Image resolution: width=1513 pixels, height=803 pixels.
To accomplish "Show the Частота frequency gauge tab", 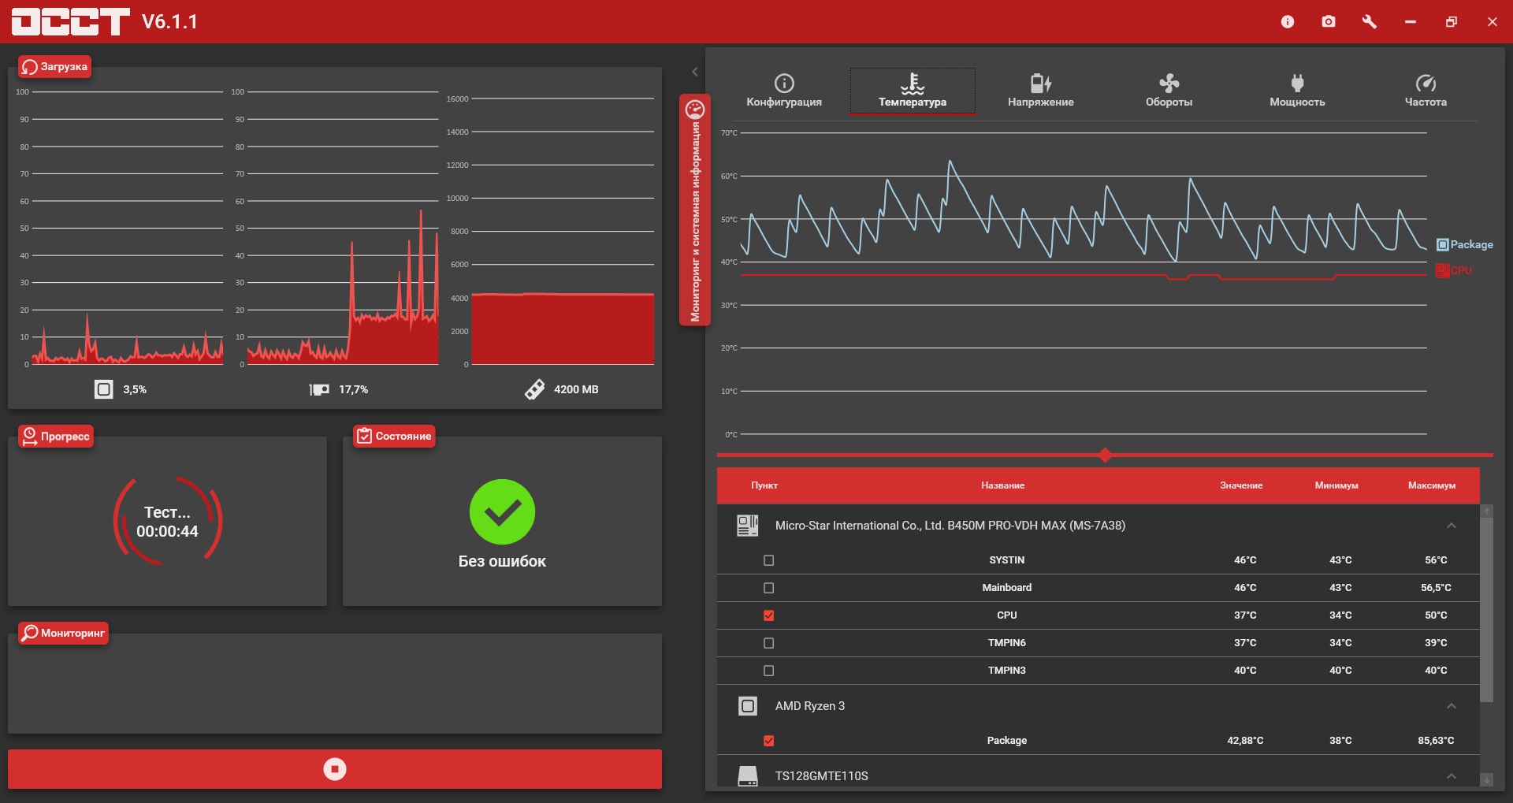I will pyautogui.click(x=1426, y=91).
